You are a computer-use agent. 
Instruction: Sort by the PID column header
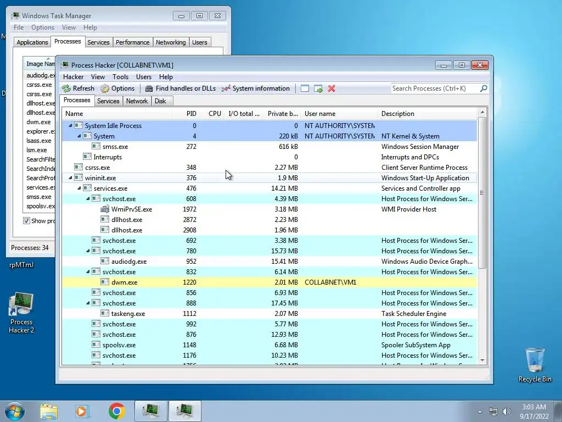pyautogui.click(x=186, y=113)
